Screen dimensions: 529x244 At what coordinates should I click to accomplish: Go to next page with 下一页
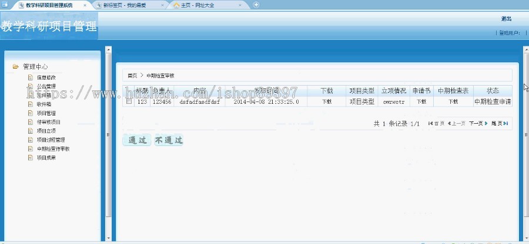coord(478,124)
